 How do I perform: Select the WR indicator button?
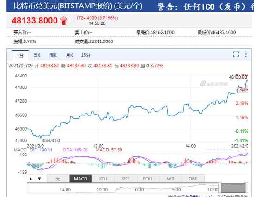coord(170,179)
